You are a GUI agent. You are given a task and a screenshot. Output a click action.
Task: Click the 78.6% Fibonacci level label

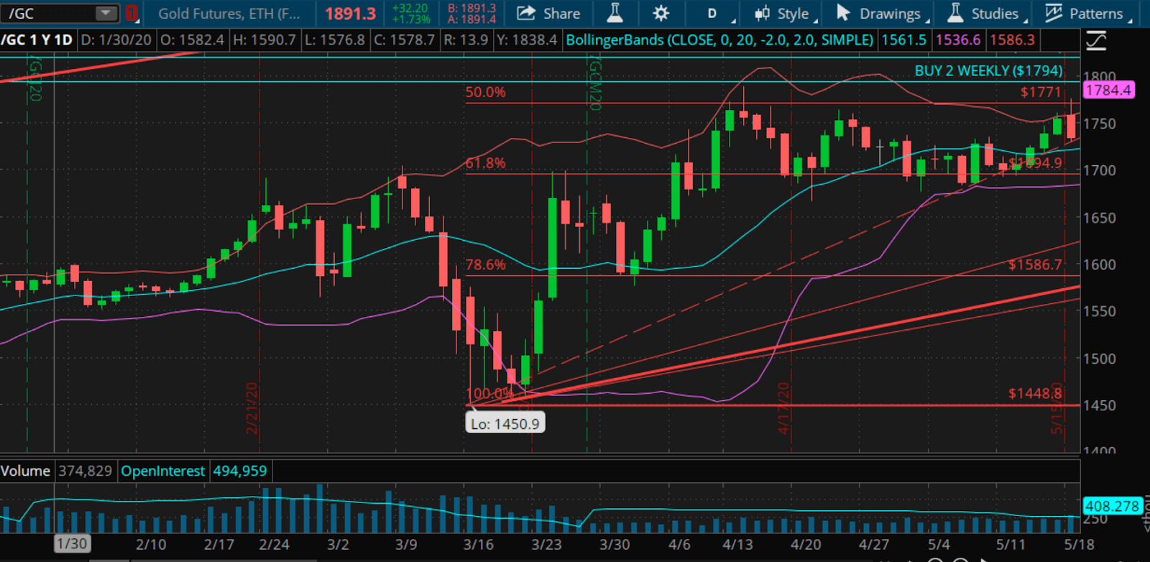click(485, 264)
